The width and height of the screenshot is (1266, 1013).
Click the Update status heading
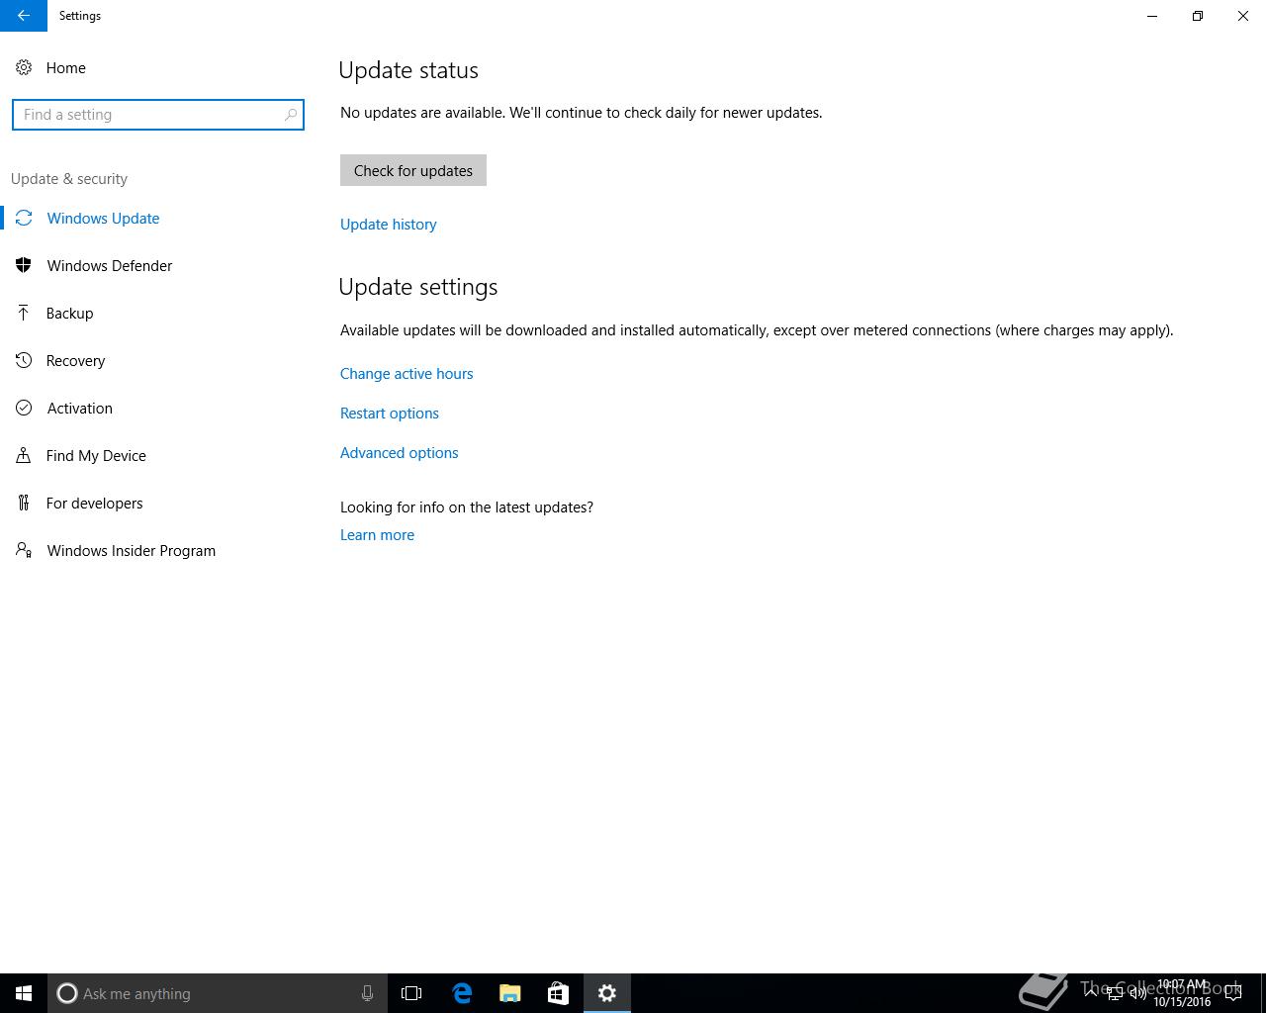click(408, 70)
